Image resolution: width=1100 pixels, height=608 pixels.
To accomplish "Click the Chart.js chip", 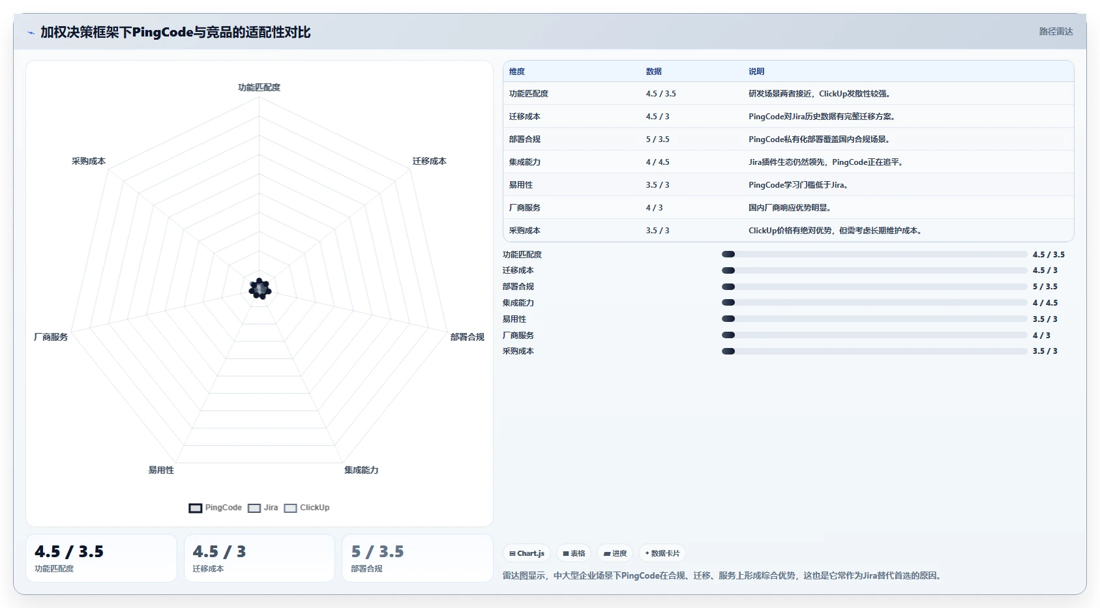I will [527, 553].
